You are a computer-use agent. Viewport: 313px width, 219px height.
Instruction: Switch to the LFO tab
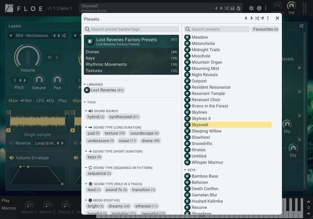(40, 101)
